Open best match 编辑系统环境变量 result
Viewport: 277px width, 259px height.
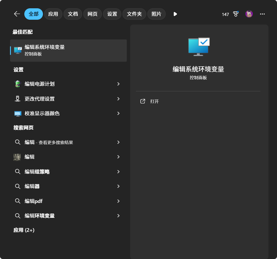click(x=68, y=51)
